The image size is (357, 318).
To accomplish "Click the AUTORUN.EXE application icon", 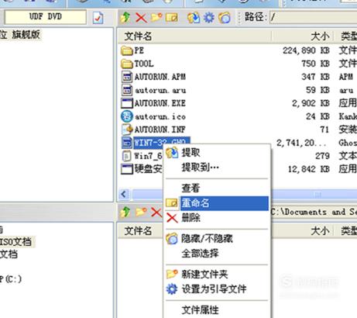I will tap(127, 103).
